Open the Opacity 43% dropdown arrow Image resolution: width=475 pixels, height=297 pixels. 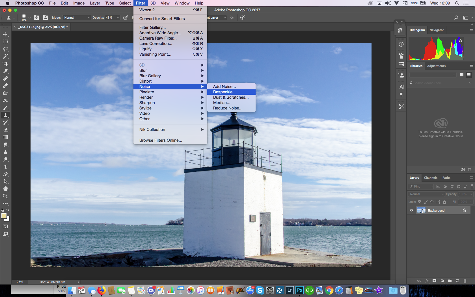click(118, 18)
